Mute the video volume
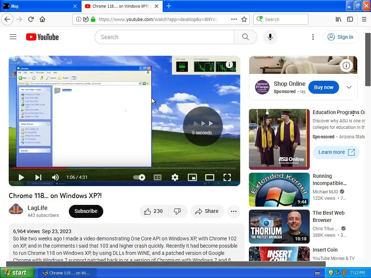The height and width of the screenshot is (278, 371). click(x=55, y=177)
